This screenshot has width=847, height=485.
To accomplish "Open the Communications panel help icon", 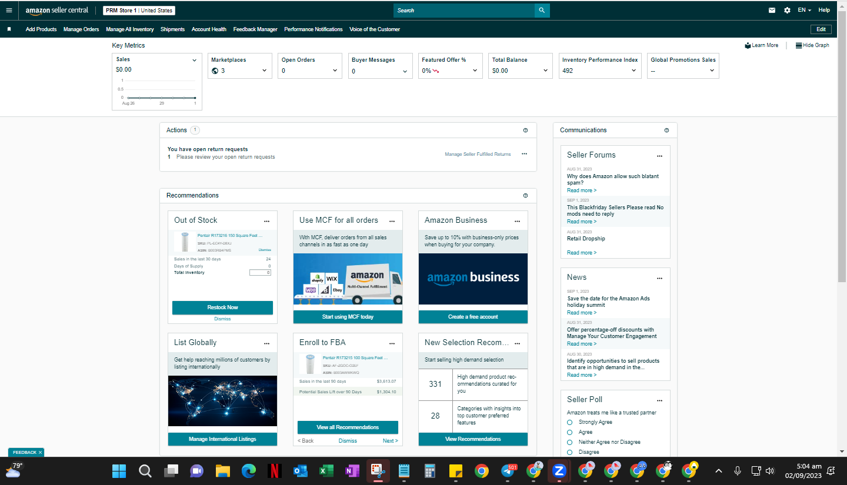I will 666,131.
